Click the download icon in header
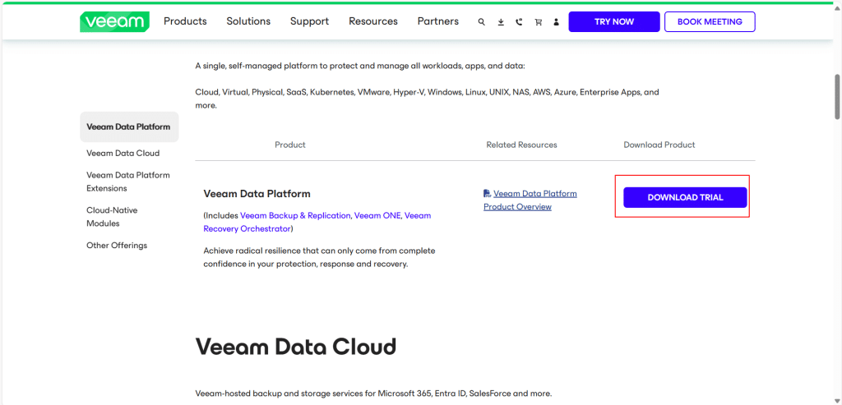The height and width of the screenshot is (405, 842). pos(501,22)
